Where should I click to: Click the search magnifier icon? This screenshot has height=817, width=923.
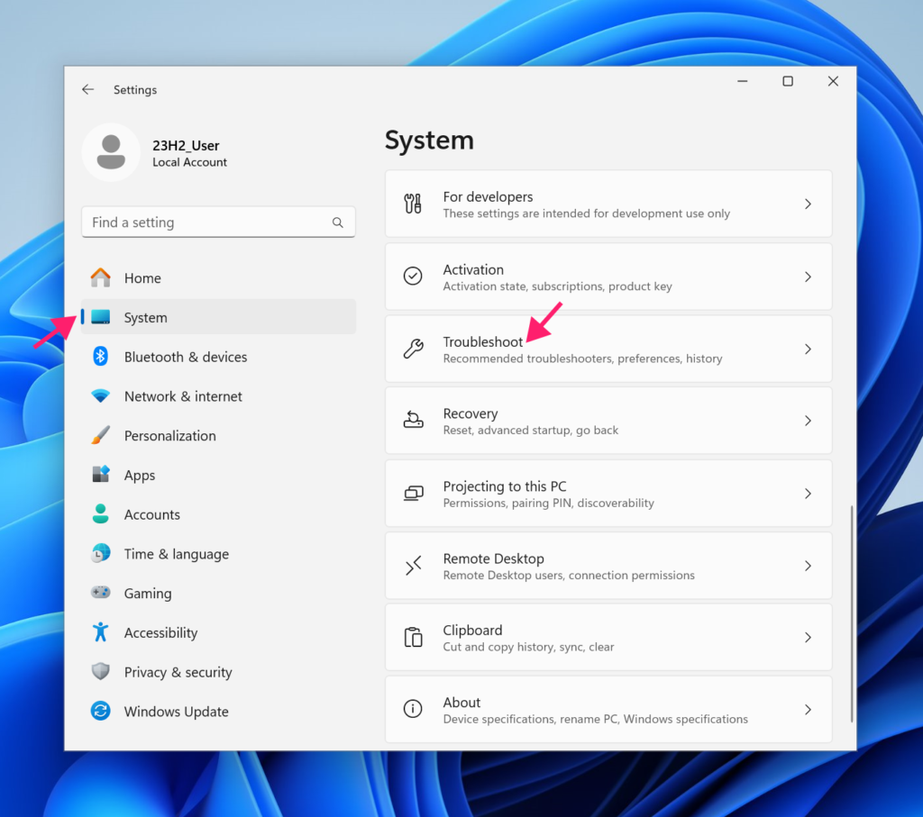point(337,222)
